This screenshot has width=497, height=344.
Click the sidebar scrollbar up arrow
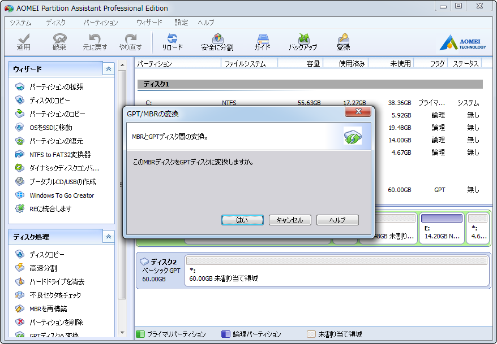click(x=122, y=65)
